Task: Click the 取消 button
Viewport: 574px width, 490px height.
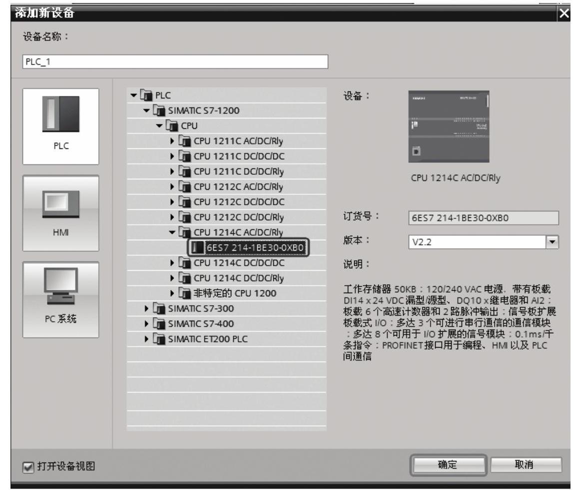Action: 526,465
